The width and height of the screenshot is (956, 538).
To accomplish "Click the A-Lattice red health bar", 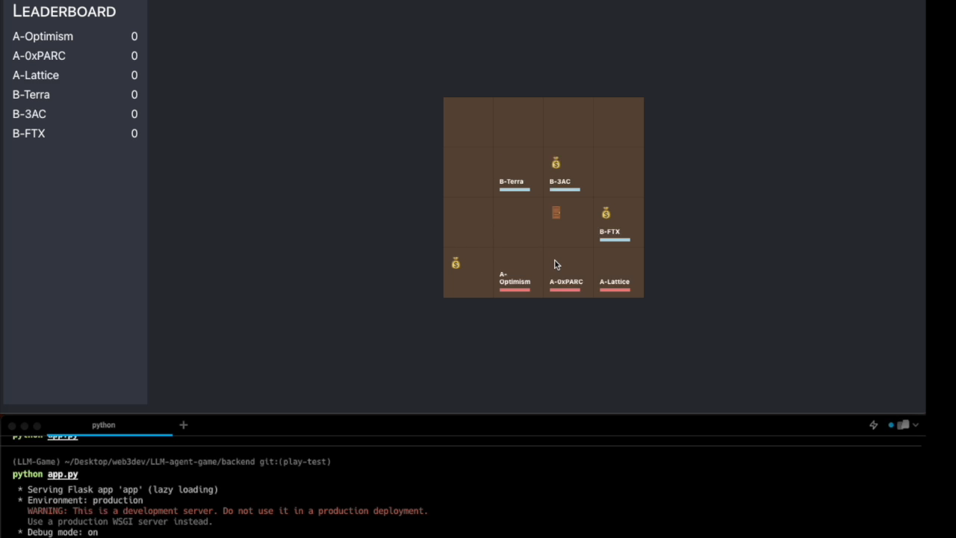I will (x=615, y=290).
